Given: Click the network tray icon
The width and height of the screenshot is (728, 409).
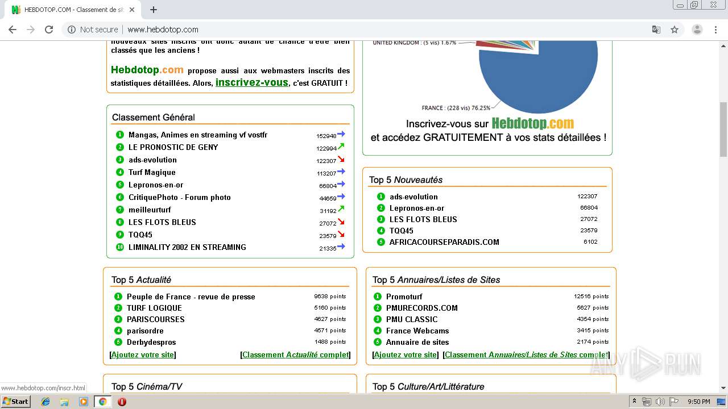Looking at the screenshot, I should coord(646,402).
